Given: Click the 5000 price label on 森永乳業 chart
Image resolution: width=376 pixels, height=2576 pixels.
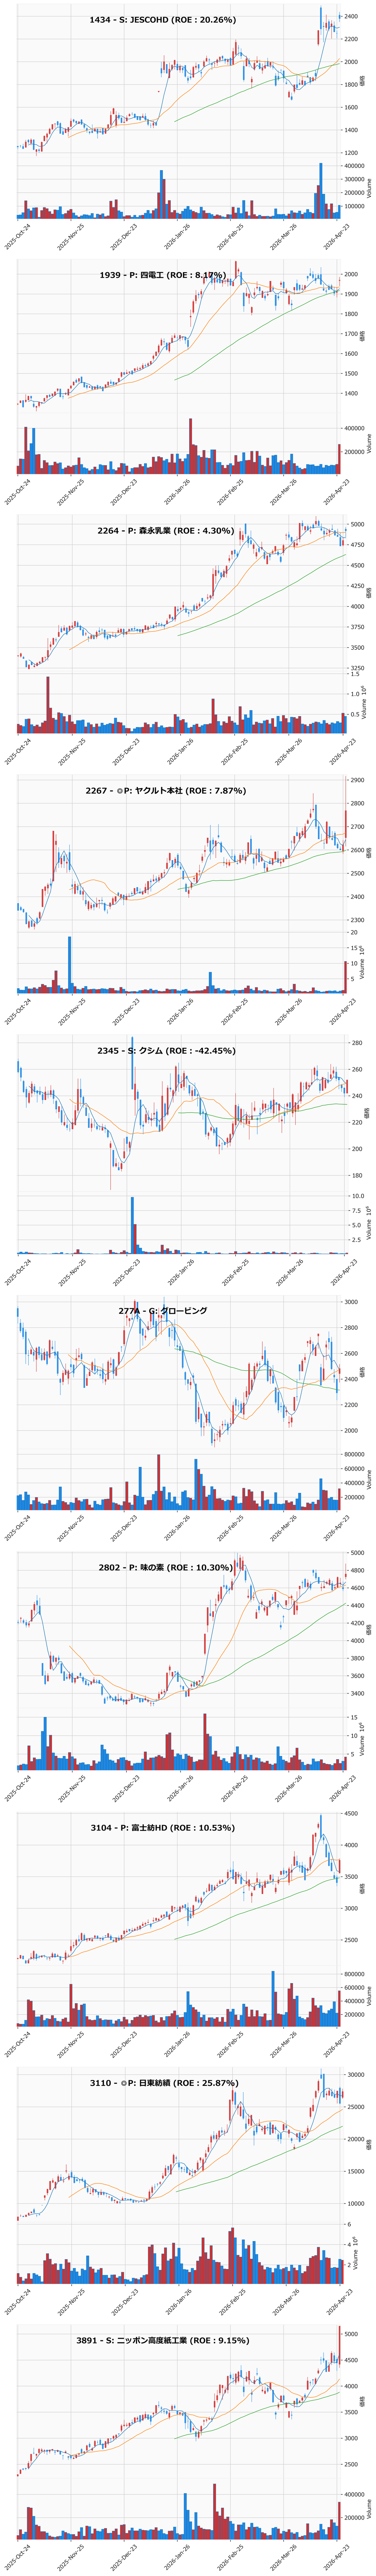Looking at the screenshot, I should [356, 524].
